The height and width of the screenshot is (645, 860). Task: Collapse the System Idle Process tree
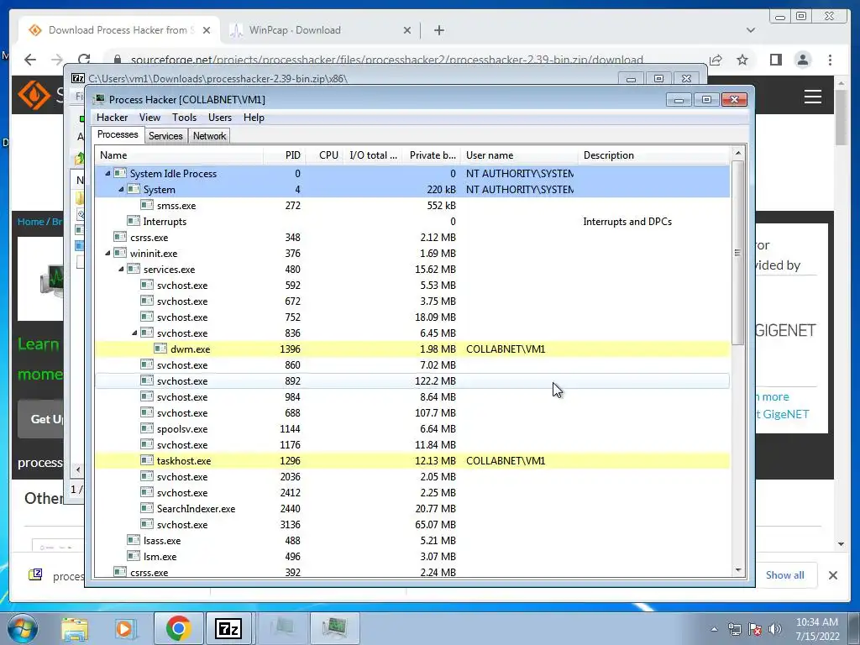coord(108,173)
